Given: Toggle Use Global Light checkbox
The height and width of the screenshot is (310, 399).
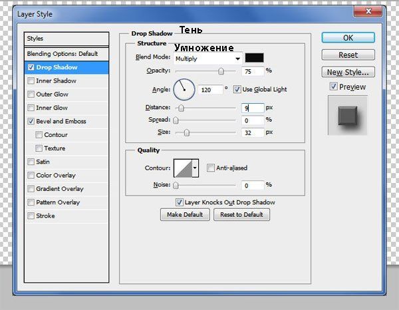Looking at the screenshot, I should click(x=237, y=89).
